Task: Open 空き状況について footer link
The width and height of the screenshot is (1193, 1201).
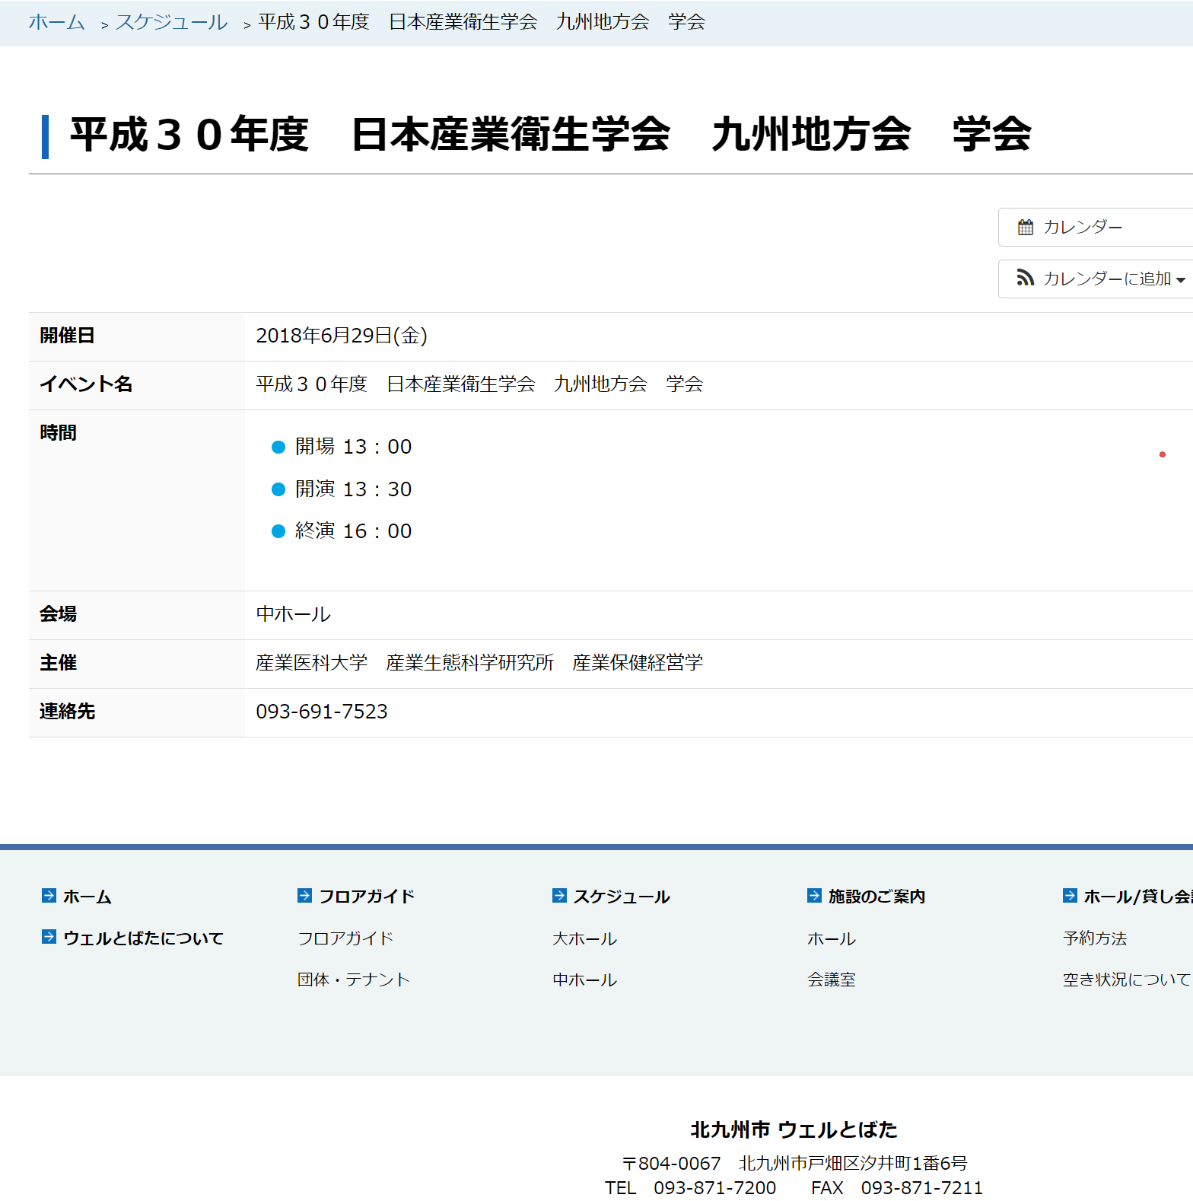Action: [x=1127, y=980]
